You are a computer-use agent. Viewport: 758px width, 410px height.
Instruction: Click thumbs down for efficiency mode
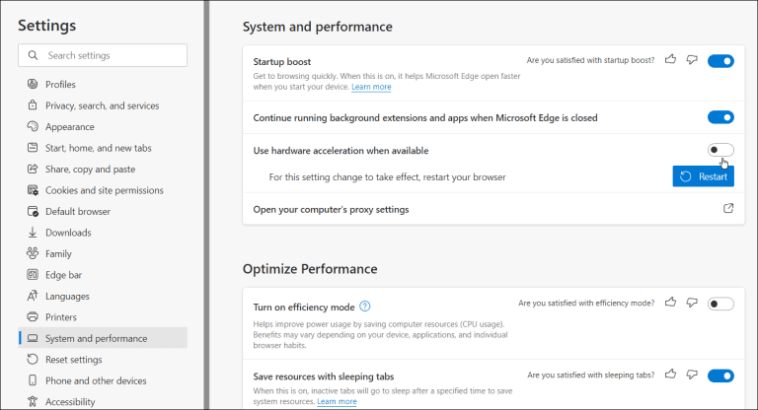click(x=692, y=303)
